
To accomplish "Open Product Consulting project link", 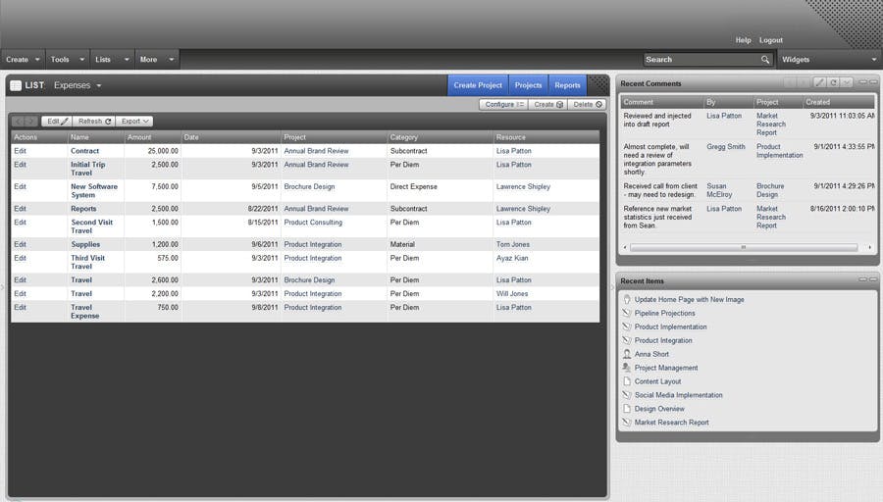I will 313,223.
